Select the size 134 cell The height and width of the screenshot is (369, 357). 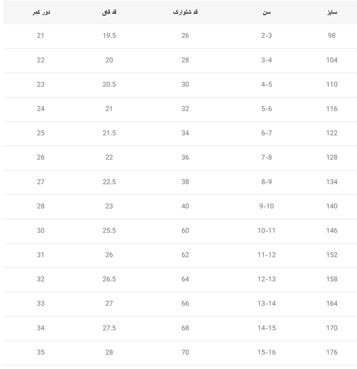(x=332, y=182)
